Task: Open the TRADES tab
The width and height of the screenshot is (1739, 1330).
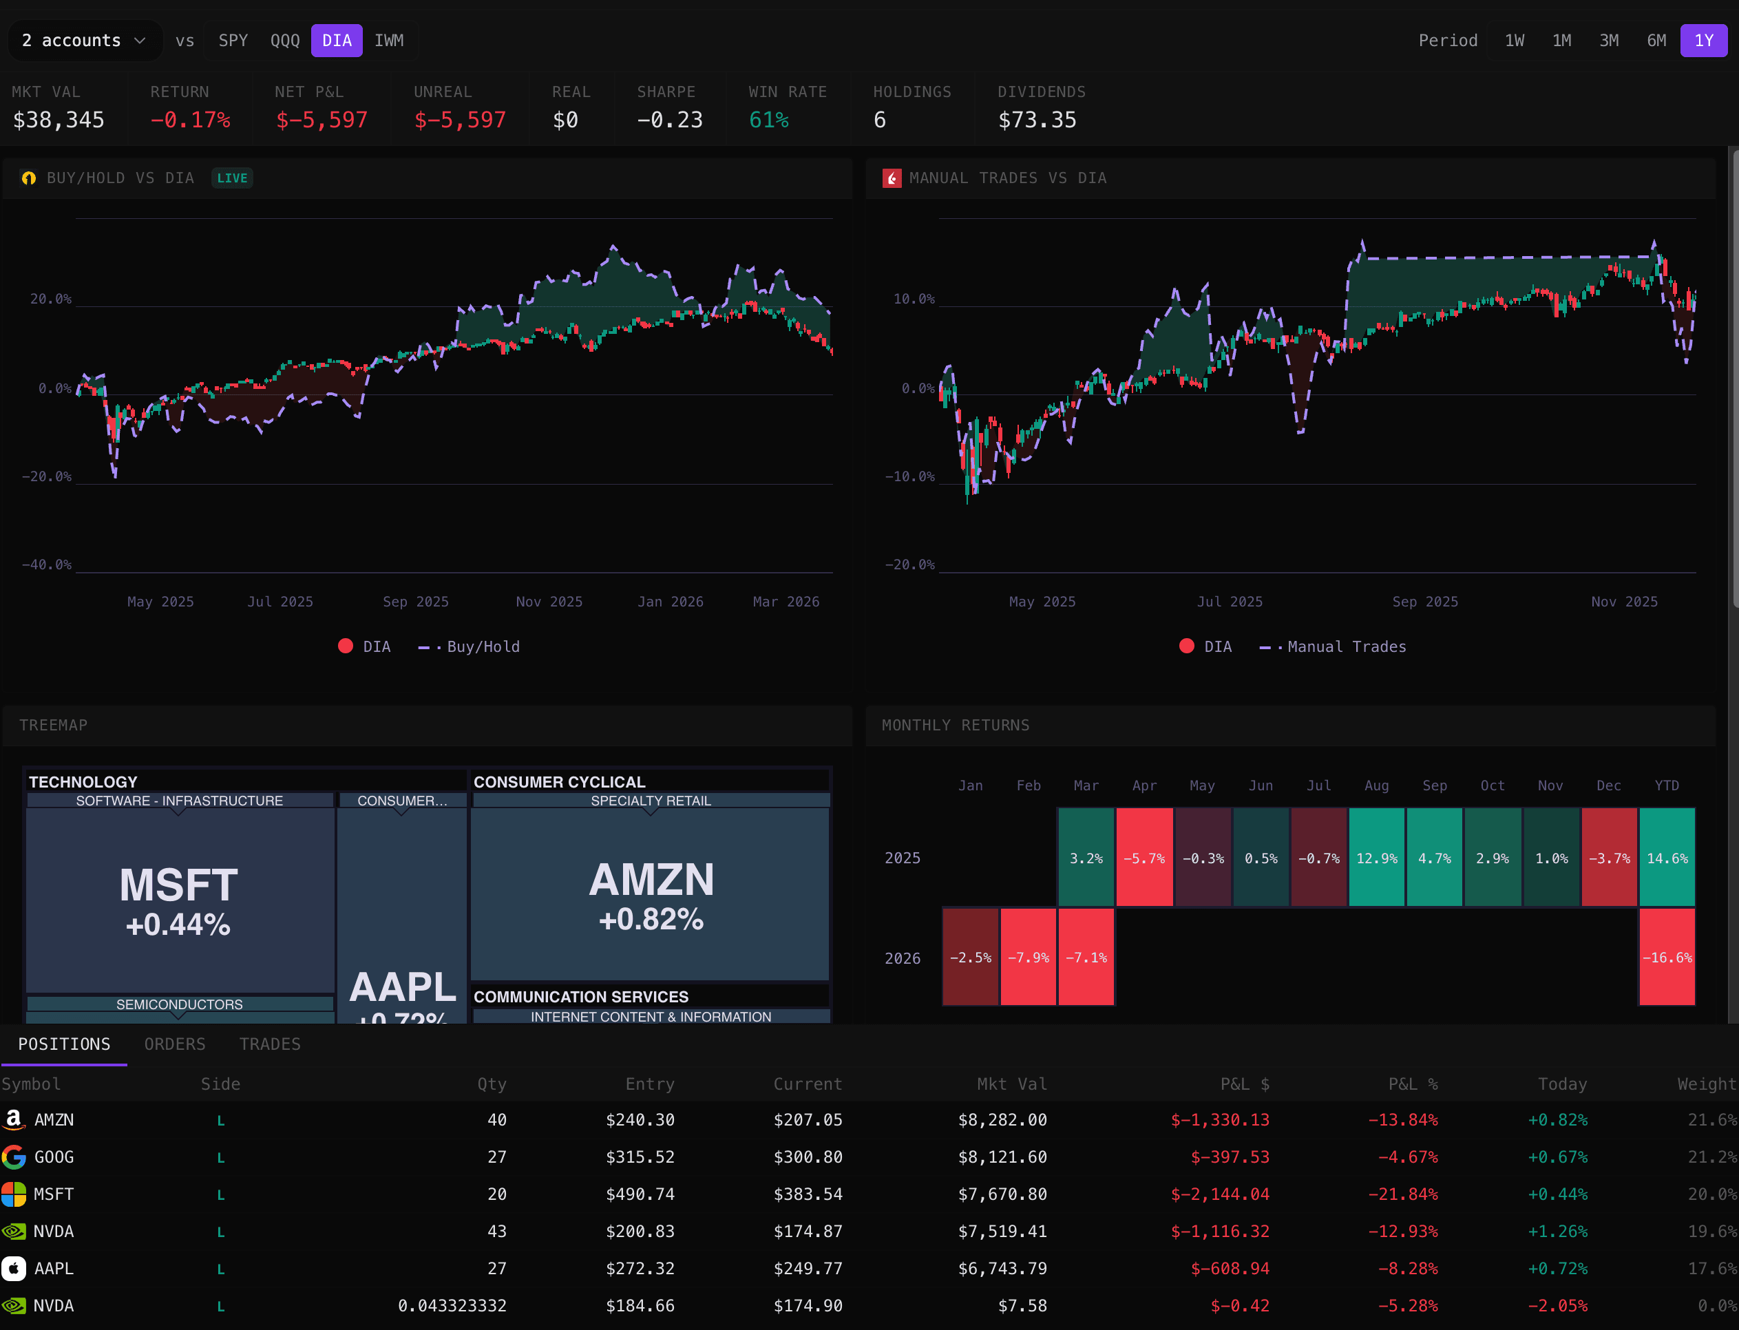Action: tap(270, 1044)
